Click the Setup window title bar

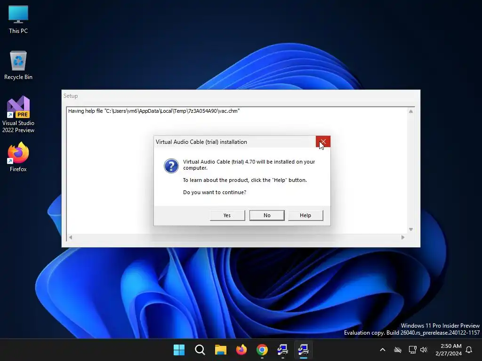tap(241, 96)
